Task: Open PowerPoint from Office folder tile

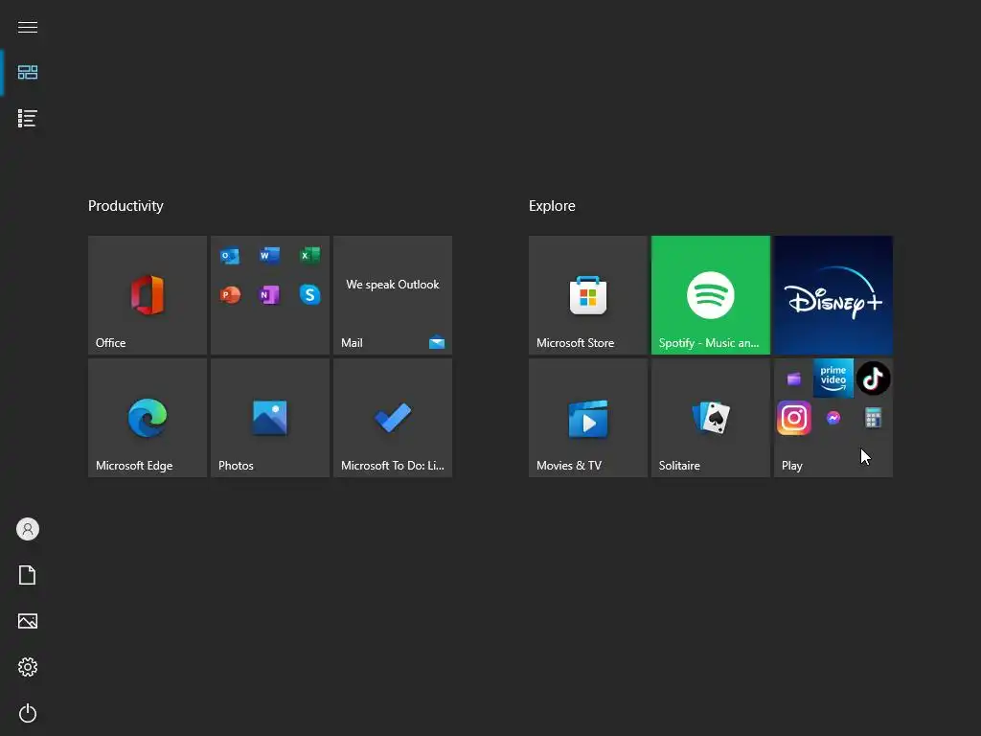Action: point(230,295)
